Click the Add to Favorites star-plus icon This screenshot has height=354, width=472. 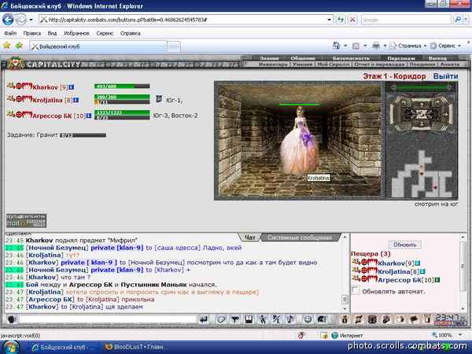pyautogui.click(x=19, y=46)
